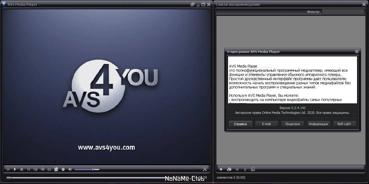The height and width of the screenshot is (184, 369).
Task: Click the элементов 0 (0:00) status text
Action: 231,178
